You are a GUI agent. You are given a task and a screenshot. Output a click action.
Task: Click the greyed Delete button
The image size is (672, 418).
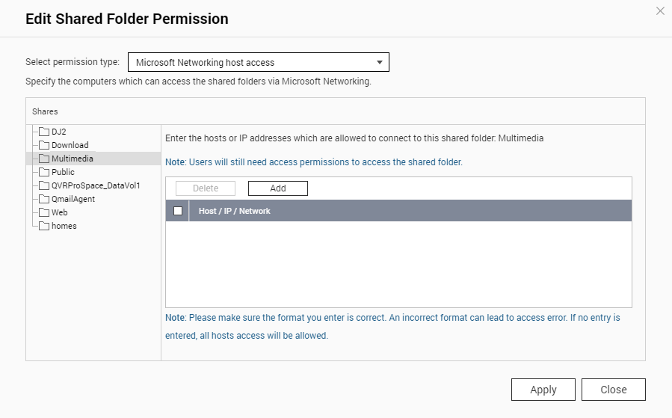[x=206, y=188]
